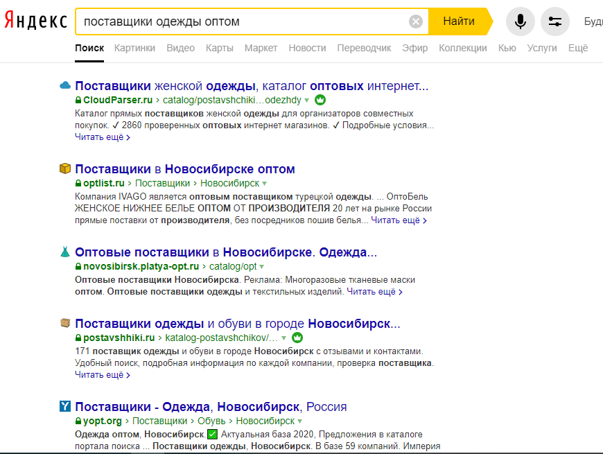Select the Поиск tab

(x=89, y=48)
